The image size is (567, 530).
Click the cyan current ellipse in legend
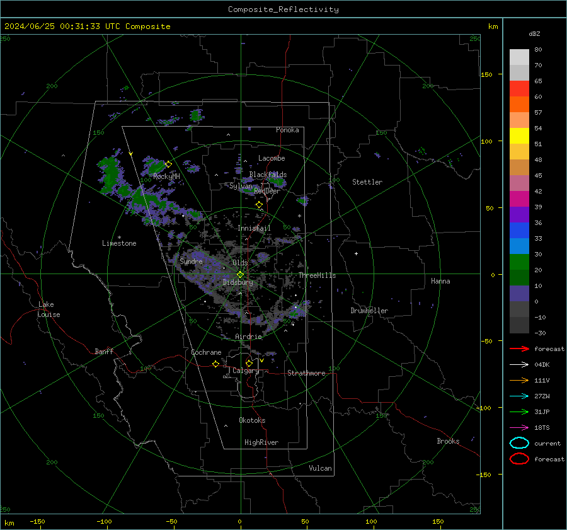(x=519, y=443)
